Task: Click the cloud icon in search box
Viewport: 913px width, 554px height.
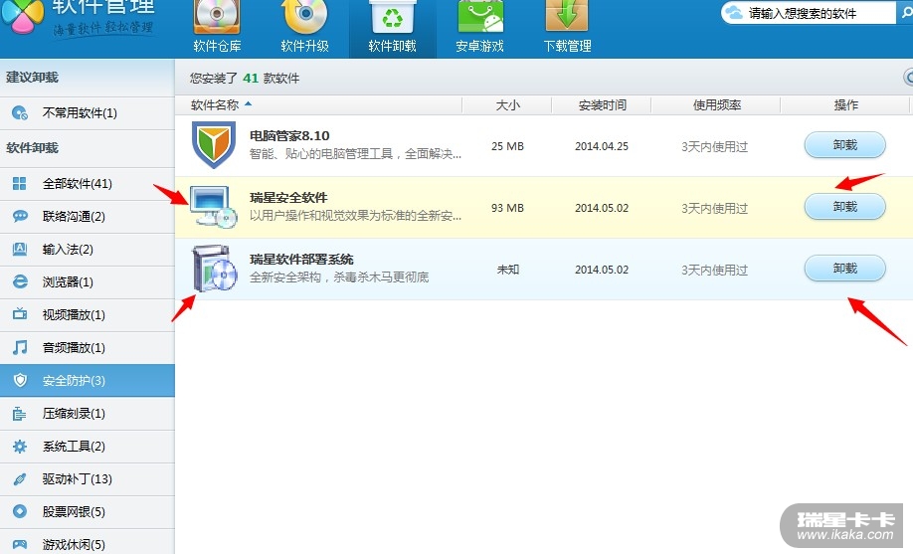Action: 734,13
